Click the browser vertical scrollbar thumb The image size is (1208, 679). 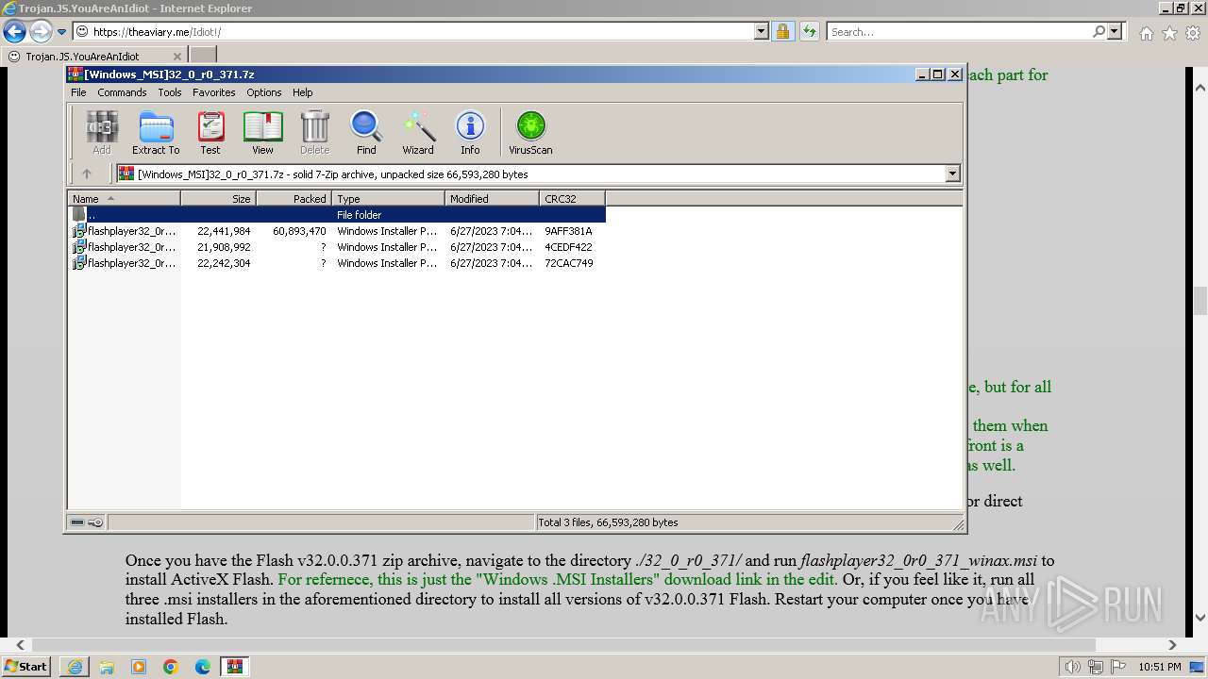pyautogui.click(x=1200, y=301)
